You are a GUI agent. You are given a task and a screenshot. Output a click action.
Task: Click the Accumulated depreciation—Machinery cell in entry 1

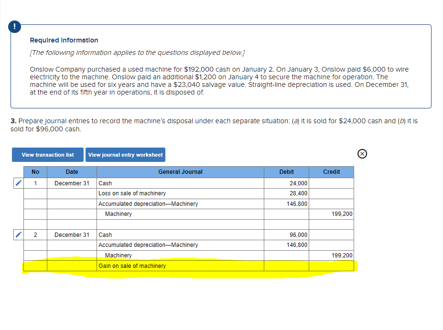tap(148, 203)
